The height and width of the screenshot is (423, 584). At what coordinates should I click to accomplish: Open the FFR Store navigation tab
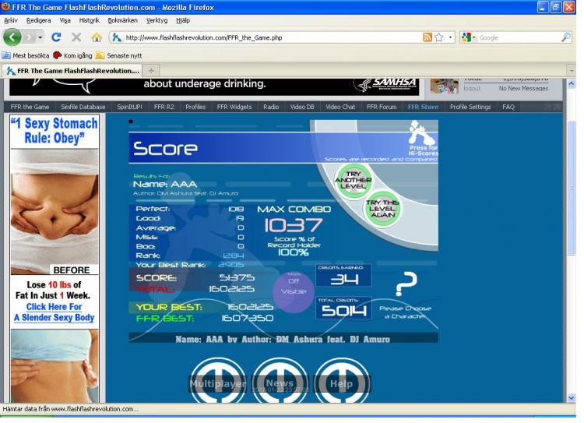click(424, 107)
